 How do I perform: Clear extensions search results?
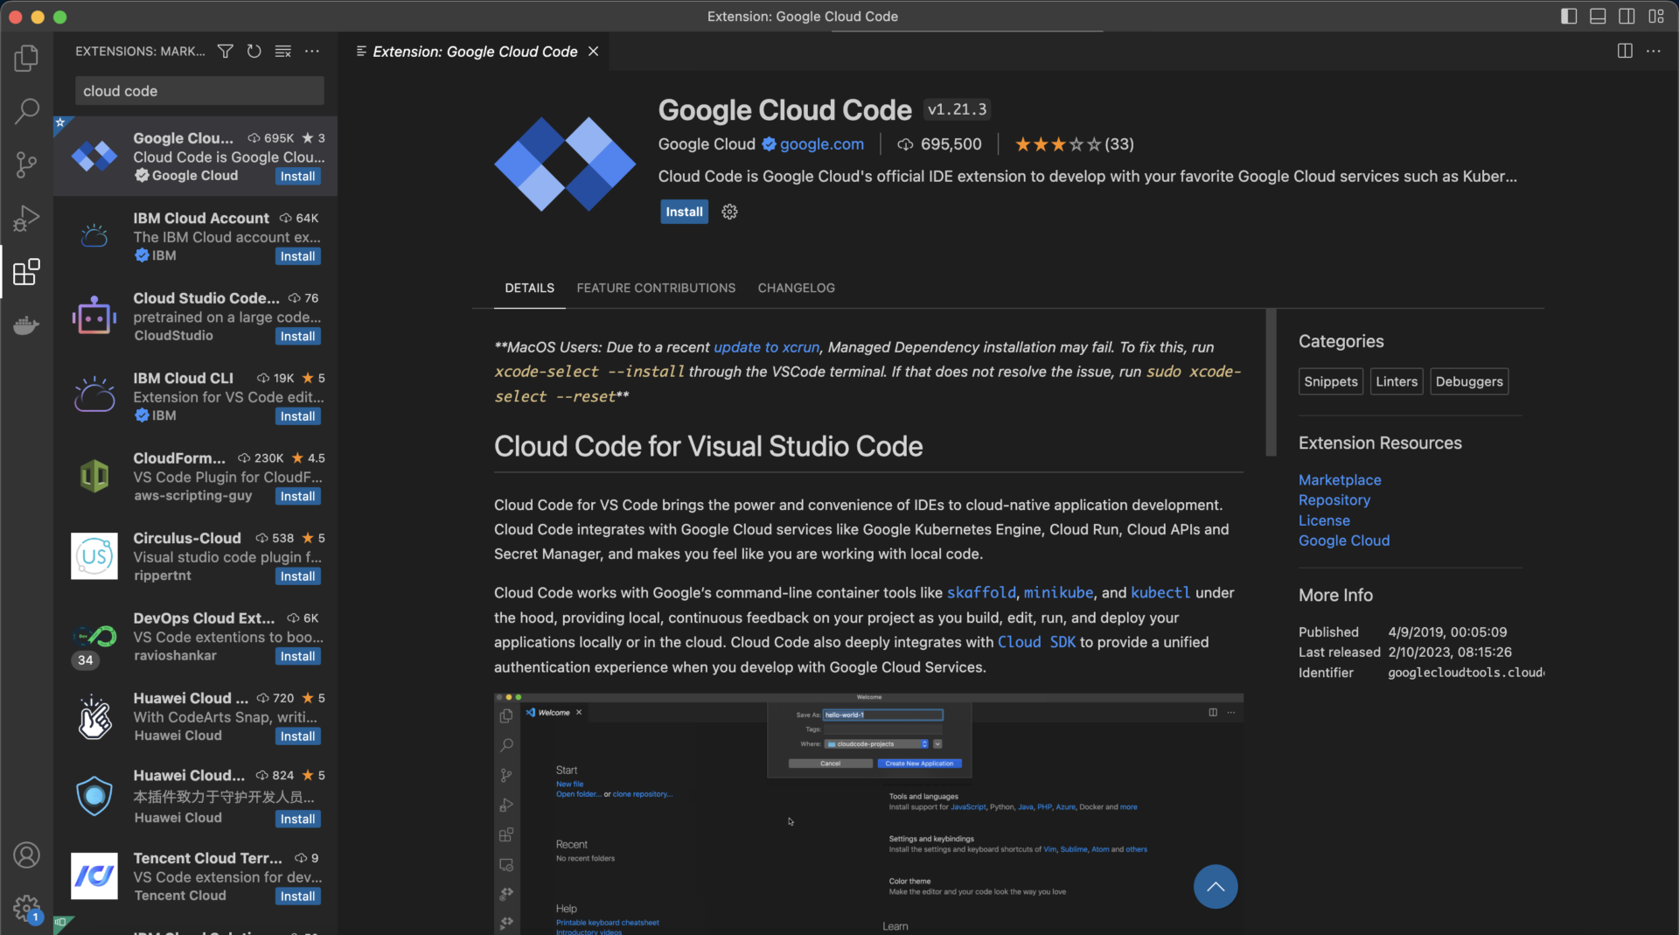pyautogui.click(x=282, y=52)
